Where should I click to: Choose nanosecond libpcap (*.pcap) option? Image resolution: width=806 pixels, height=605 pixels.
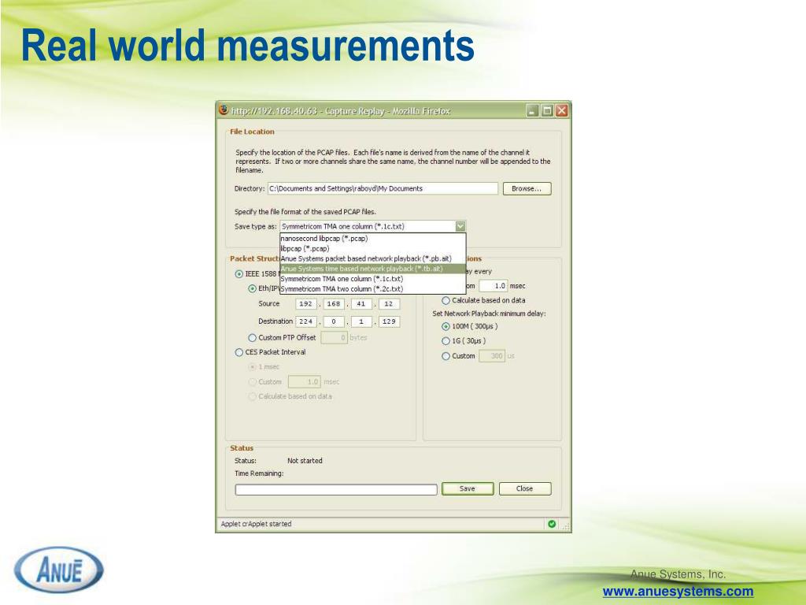pos(372,239)
